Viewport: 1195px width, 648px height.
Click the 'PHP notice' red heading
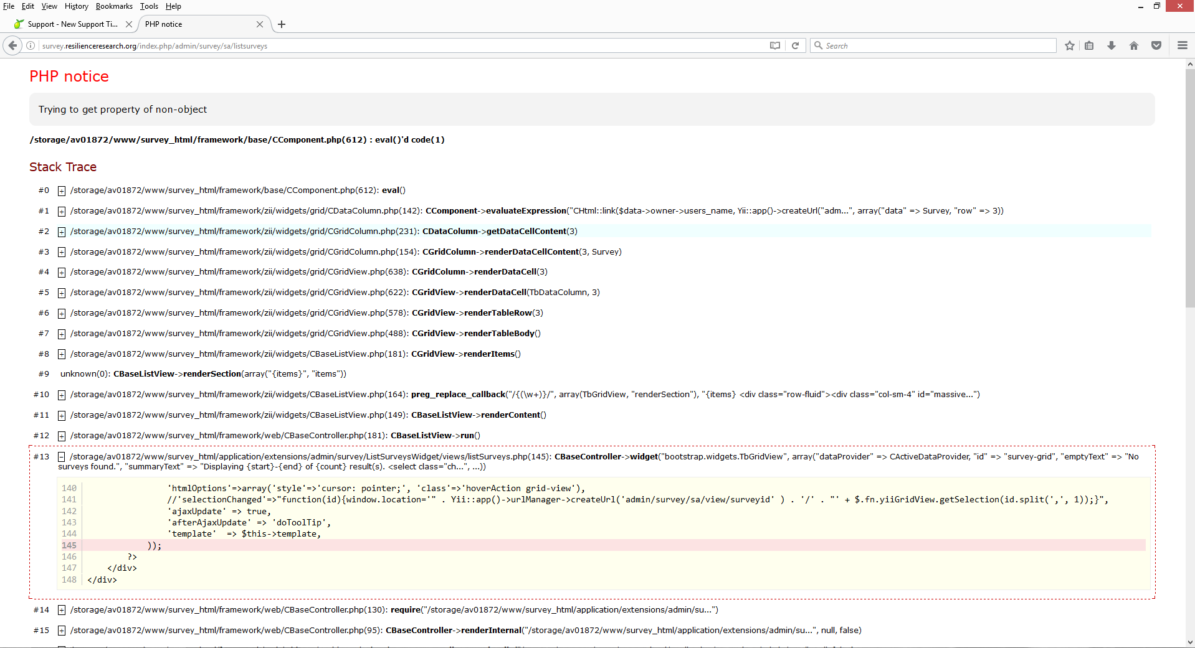69,76
